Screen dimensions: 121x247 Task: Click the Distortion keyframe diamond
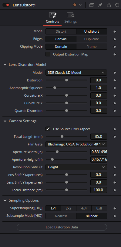point(115,80)
